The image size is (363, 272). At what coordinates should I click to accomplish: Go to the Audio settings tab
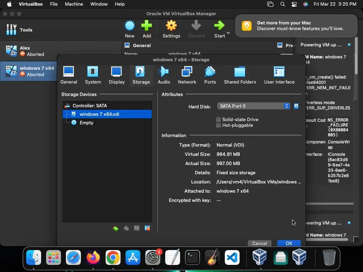(164, 75)
